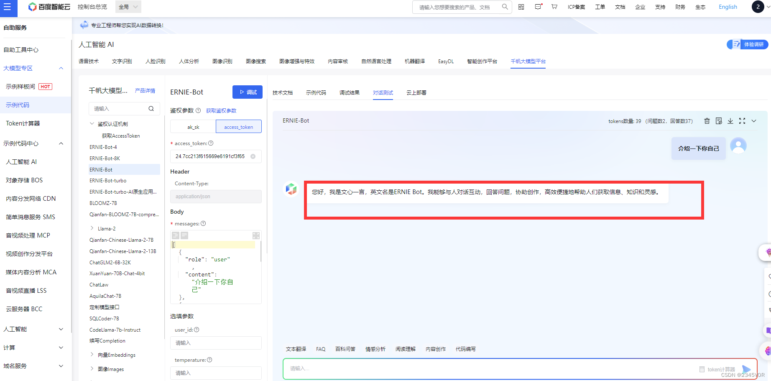The image size is (771, 381).
Task: Select the access_token authentication option
Action: pos(238,127)
